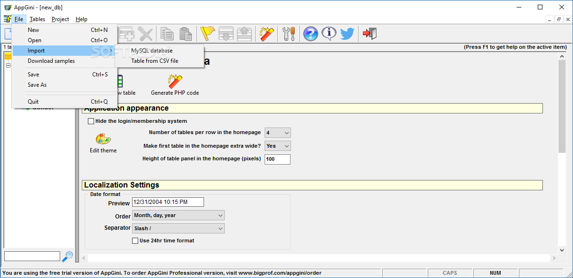
Task: Select New from File menu
Action: tap(64, 30)
